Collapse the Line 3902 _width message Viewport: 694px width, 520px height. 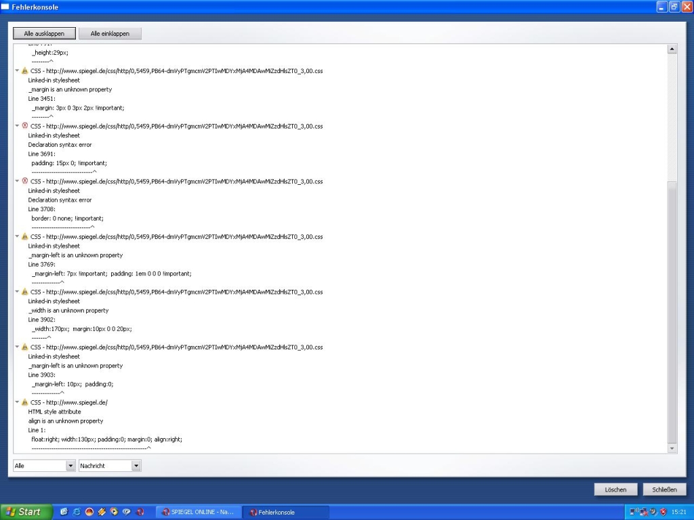tap(17, 292)
